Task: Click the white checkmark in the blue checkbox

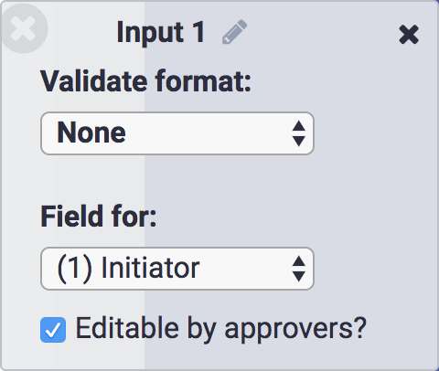Action: click(53, 330)
